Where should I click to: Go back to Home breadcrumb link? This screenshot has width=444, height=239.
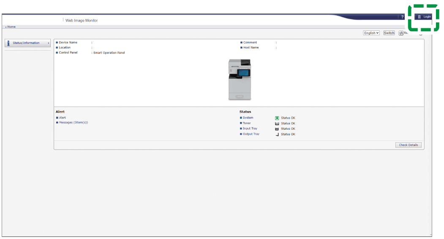tap(11, 27)
